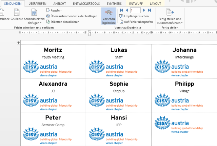This screenshot has height=146, width=217.
Task: Switch to the ÜBERPRÜFEN tab
Action: pyautogui.click(x=37, y=4)
